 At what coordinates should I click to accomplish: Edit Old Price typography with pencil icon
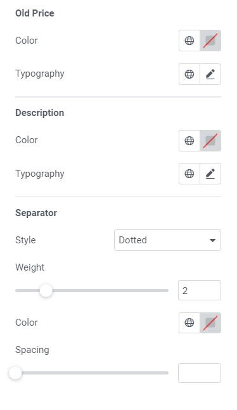point(210,74)
